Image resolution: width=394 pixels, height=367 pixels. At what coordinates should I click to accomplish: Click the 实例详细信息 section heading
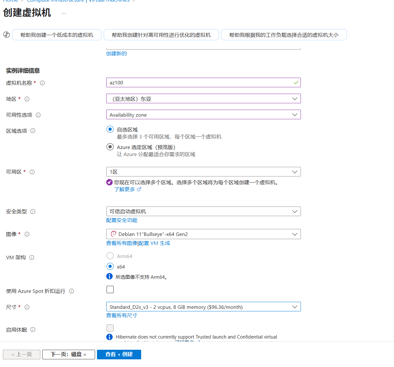23,70
